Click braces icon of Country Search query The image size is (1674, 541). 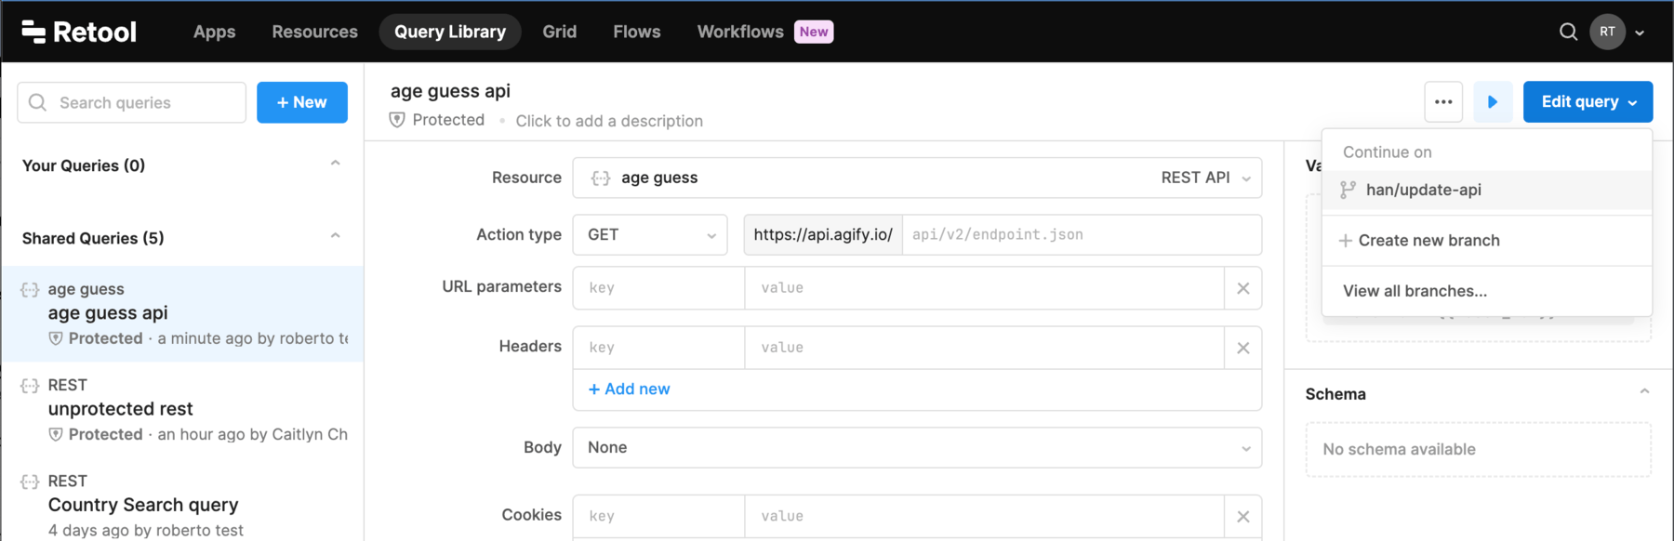pos(30,482)
